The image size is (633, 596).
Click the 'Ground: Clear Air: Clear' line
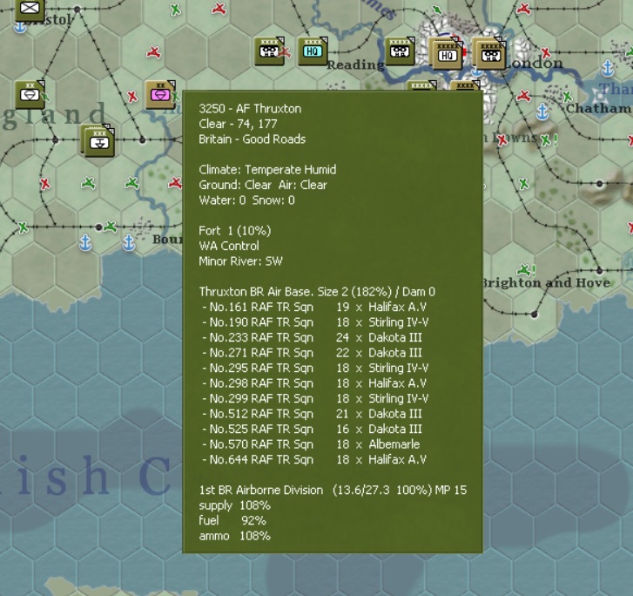263,185
